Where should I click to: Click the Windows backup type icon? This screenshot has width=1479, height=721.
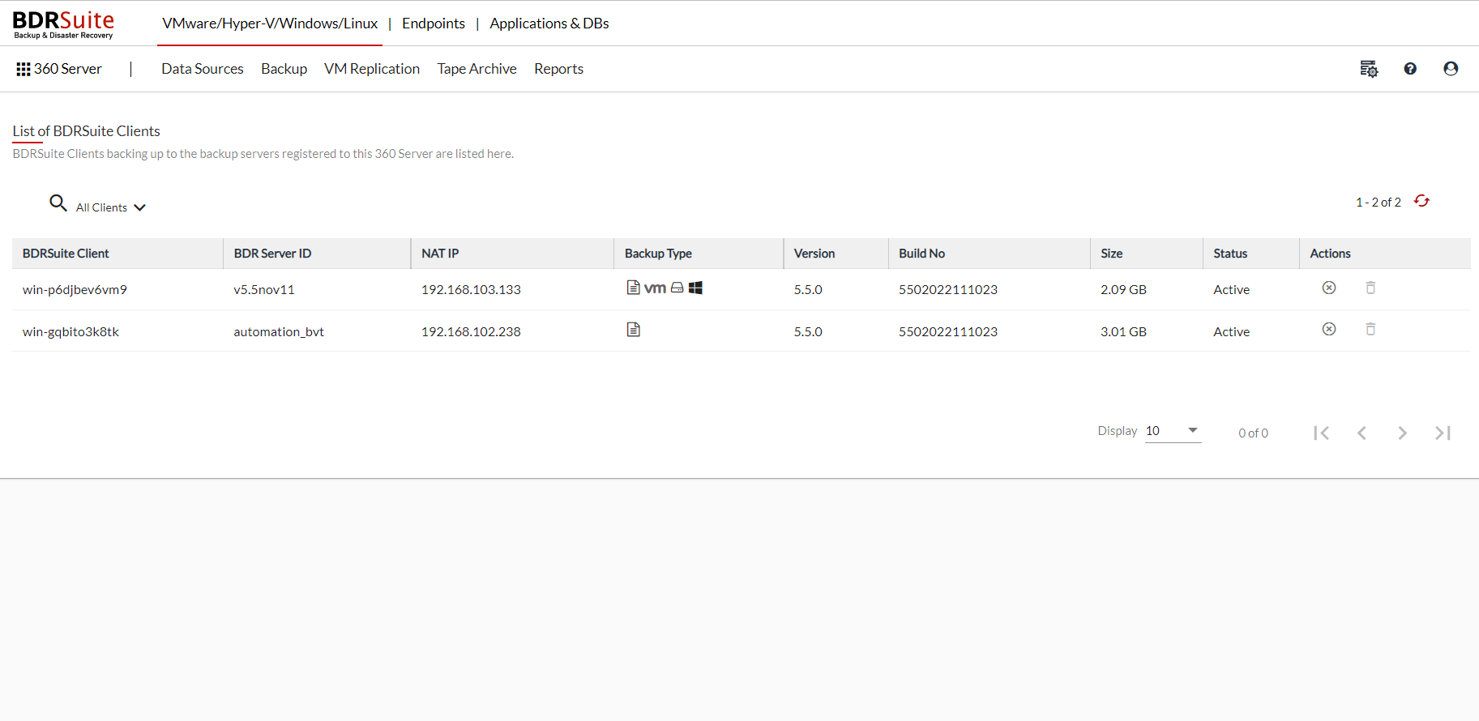click(695, 288)
